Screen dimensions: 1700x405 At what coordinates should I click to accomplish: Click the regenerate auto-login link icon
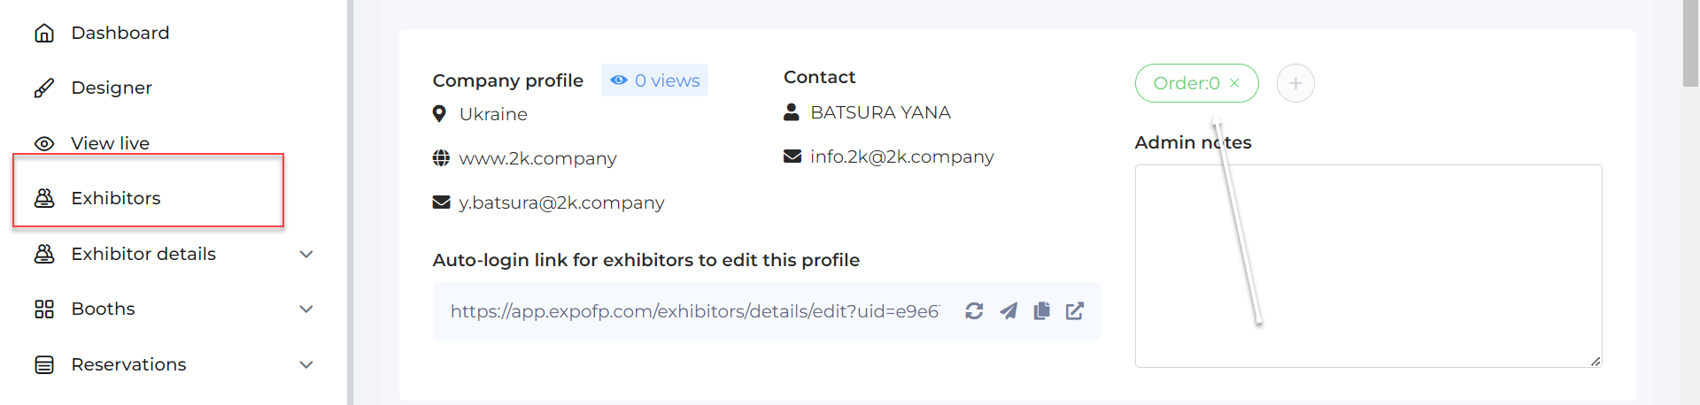click(974, 311)
